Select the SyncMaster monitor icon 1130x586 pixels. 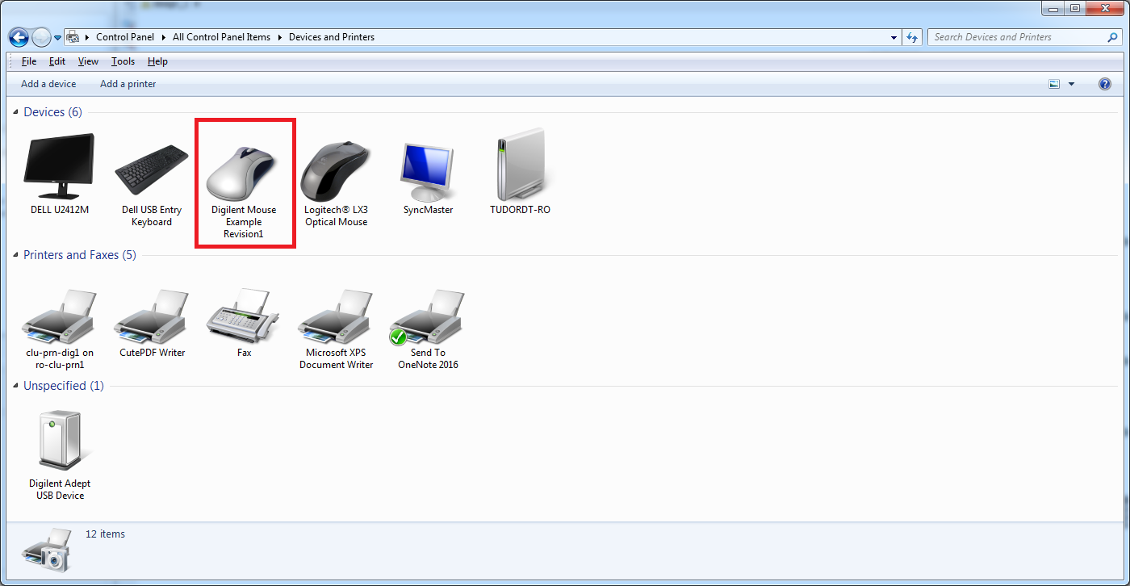pyautogui.click(x=428, y=171)
